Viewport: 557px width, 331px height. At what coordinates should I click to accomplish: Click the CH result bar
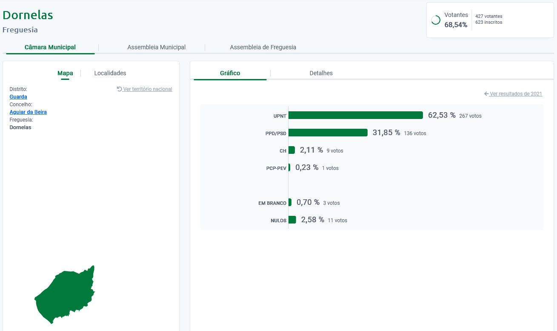[x=291, y=150]
